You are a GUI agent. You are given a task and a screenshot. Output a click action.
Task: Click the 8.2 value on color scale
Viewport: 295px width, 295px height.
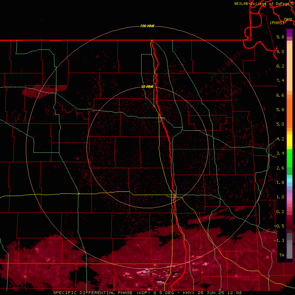click(280, 66)
